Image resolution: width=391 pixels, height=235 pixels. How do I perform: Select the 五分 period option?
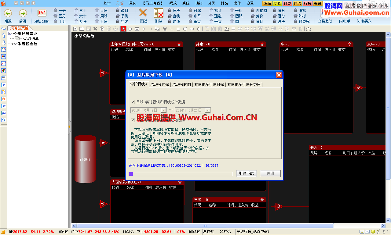(59, 16)
